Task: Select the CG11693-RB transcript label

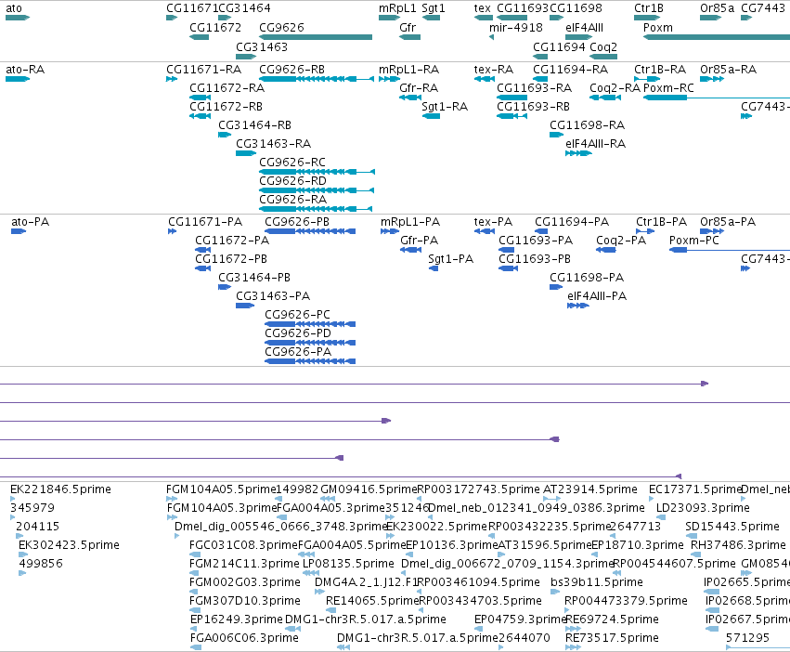Action: point(533,107)
